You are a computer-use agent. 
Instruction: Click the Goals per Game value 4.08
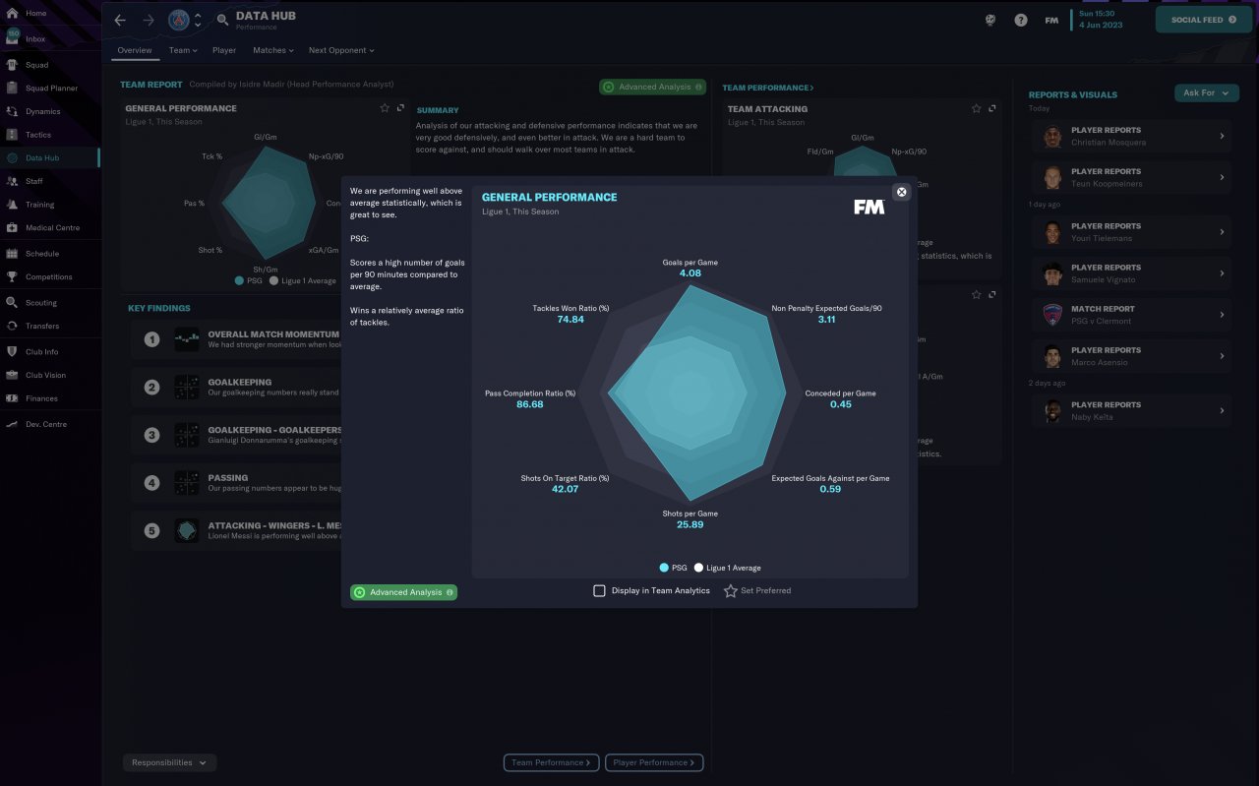pos(690,272)
